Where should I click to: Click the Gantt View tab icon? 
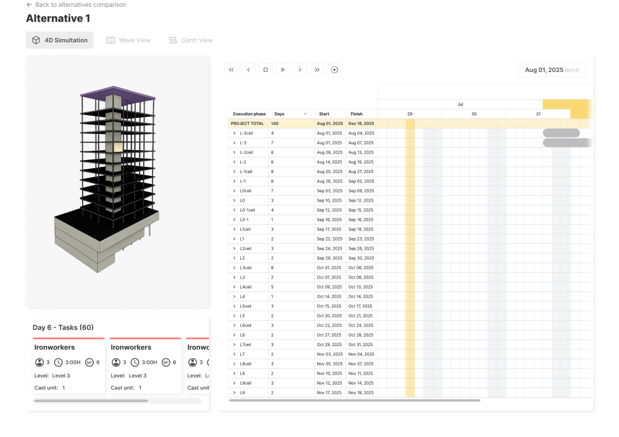(x=172, y=40)
